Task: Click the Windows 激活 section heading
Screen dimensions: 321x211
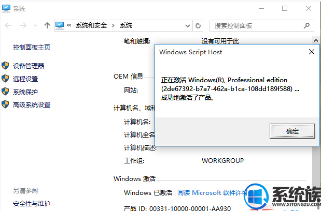Action: pyautogui.click(x=135, y=179)
